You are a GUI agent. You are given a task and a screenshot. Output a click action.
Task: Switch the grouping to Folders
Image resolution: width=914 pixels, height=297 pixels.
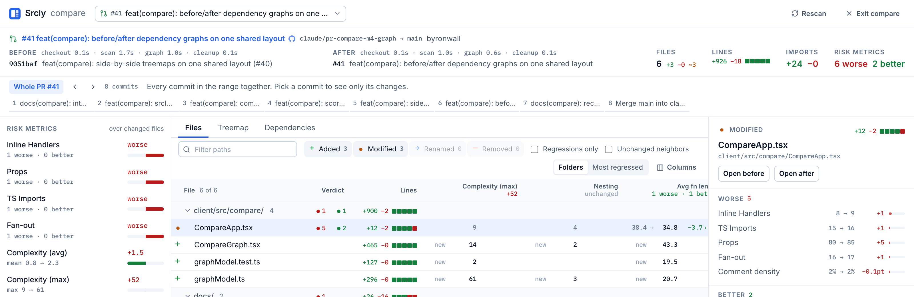click(571, 167)
